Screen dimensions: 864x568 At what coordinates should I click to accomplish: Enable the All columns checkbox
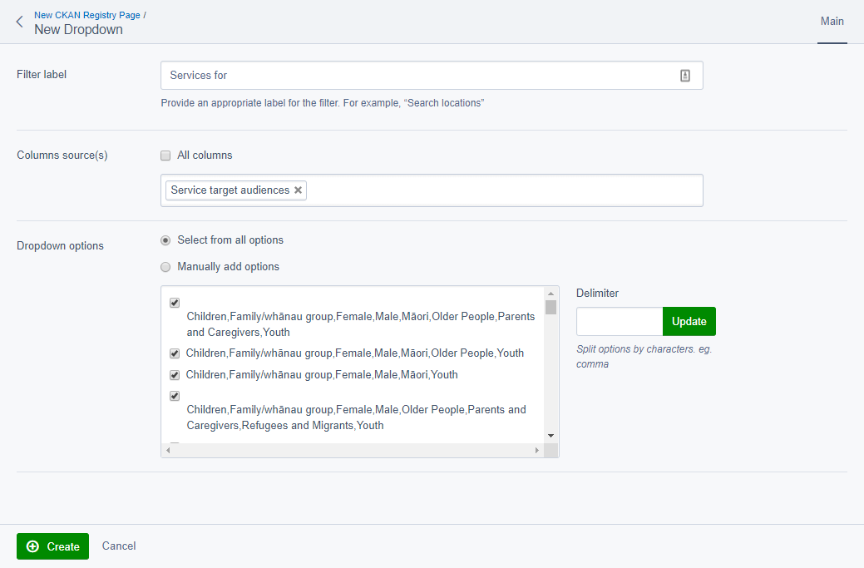[x=165, y=155]
